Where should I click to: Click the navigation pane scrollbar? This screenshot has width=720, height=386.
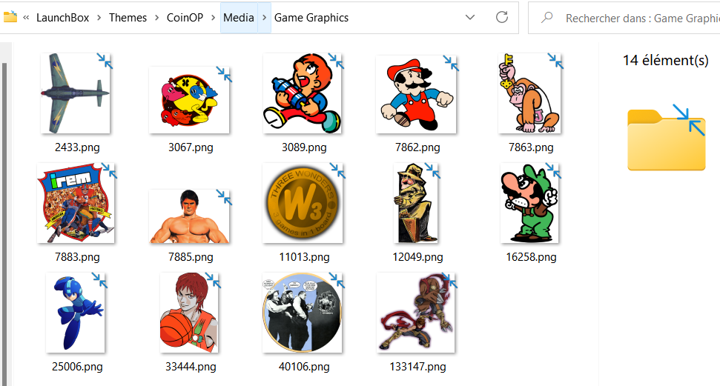pos(4,224)
